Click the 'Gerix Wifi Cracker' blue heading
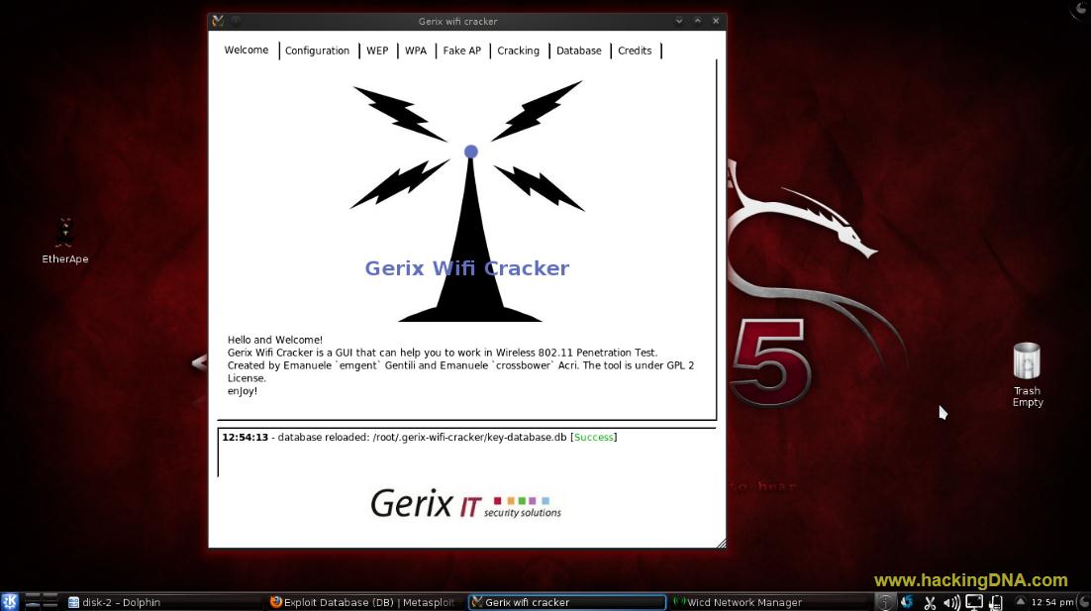Viewport: 1091px width, 611px height. point(467,268)
